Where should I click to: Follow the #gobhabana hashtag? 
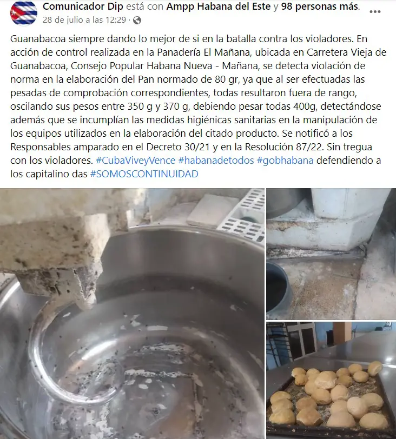[285, 161]
